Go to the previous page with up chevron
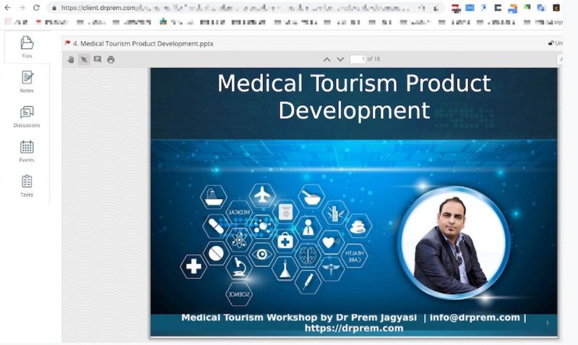The width and height of the screenshot is (578, 345). point(327,59)
